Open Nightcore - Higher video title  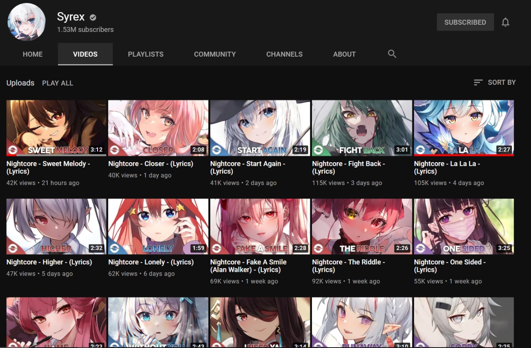pos(49,262)
